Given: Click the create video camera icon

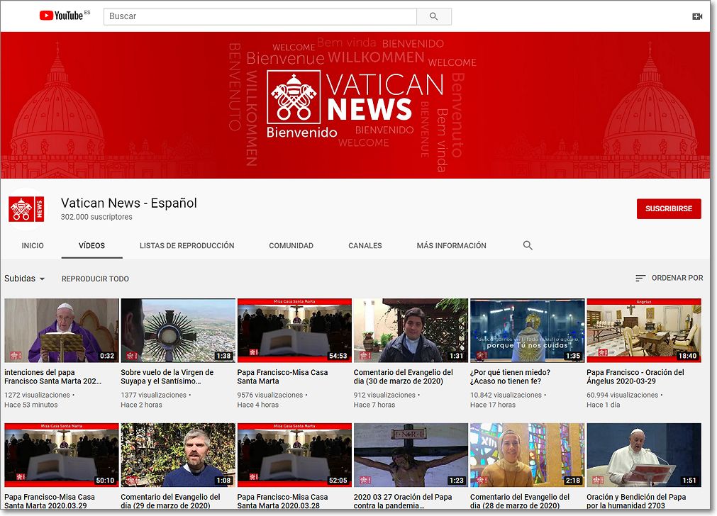Looking at the screenshot, I should (697, 16).
